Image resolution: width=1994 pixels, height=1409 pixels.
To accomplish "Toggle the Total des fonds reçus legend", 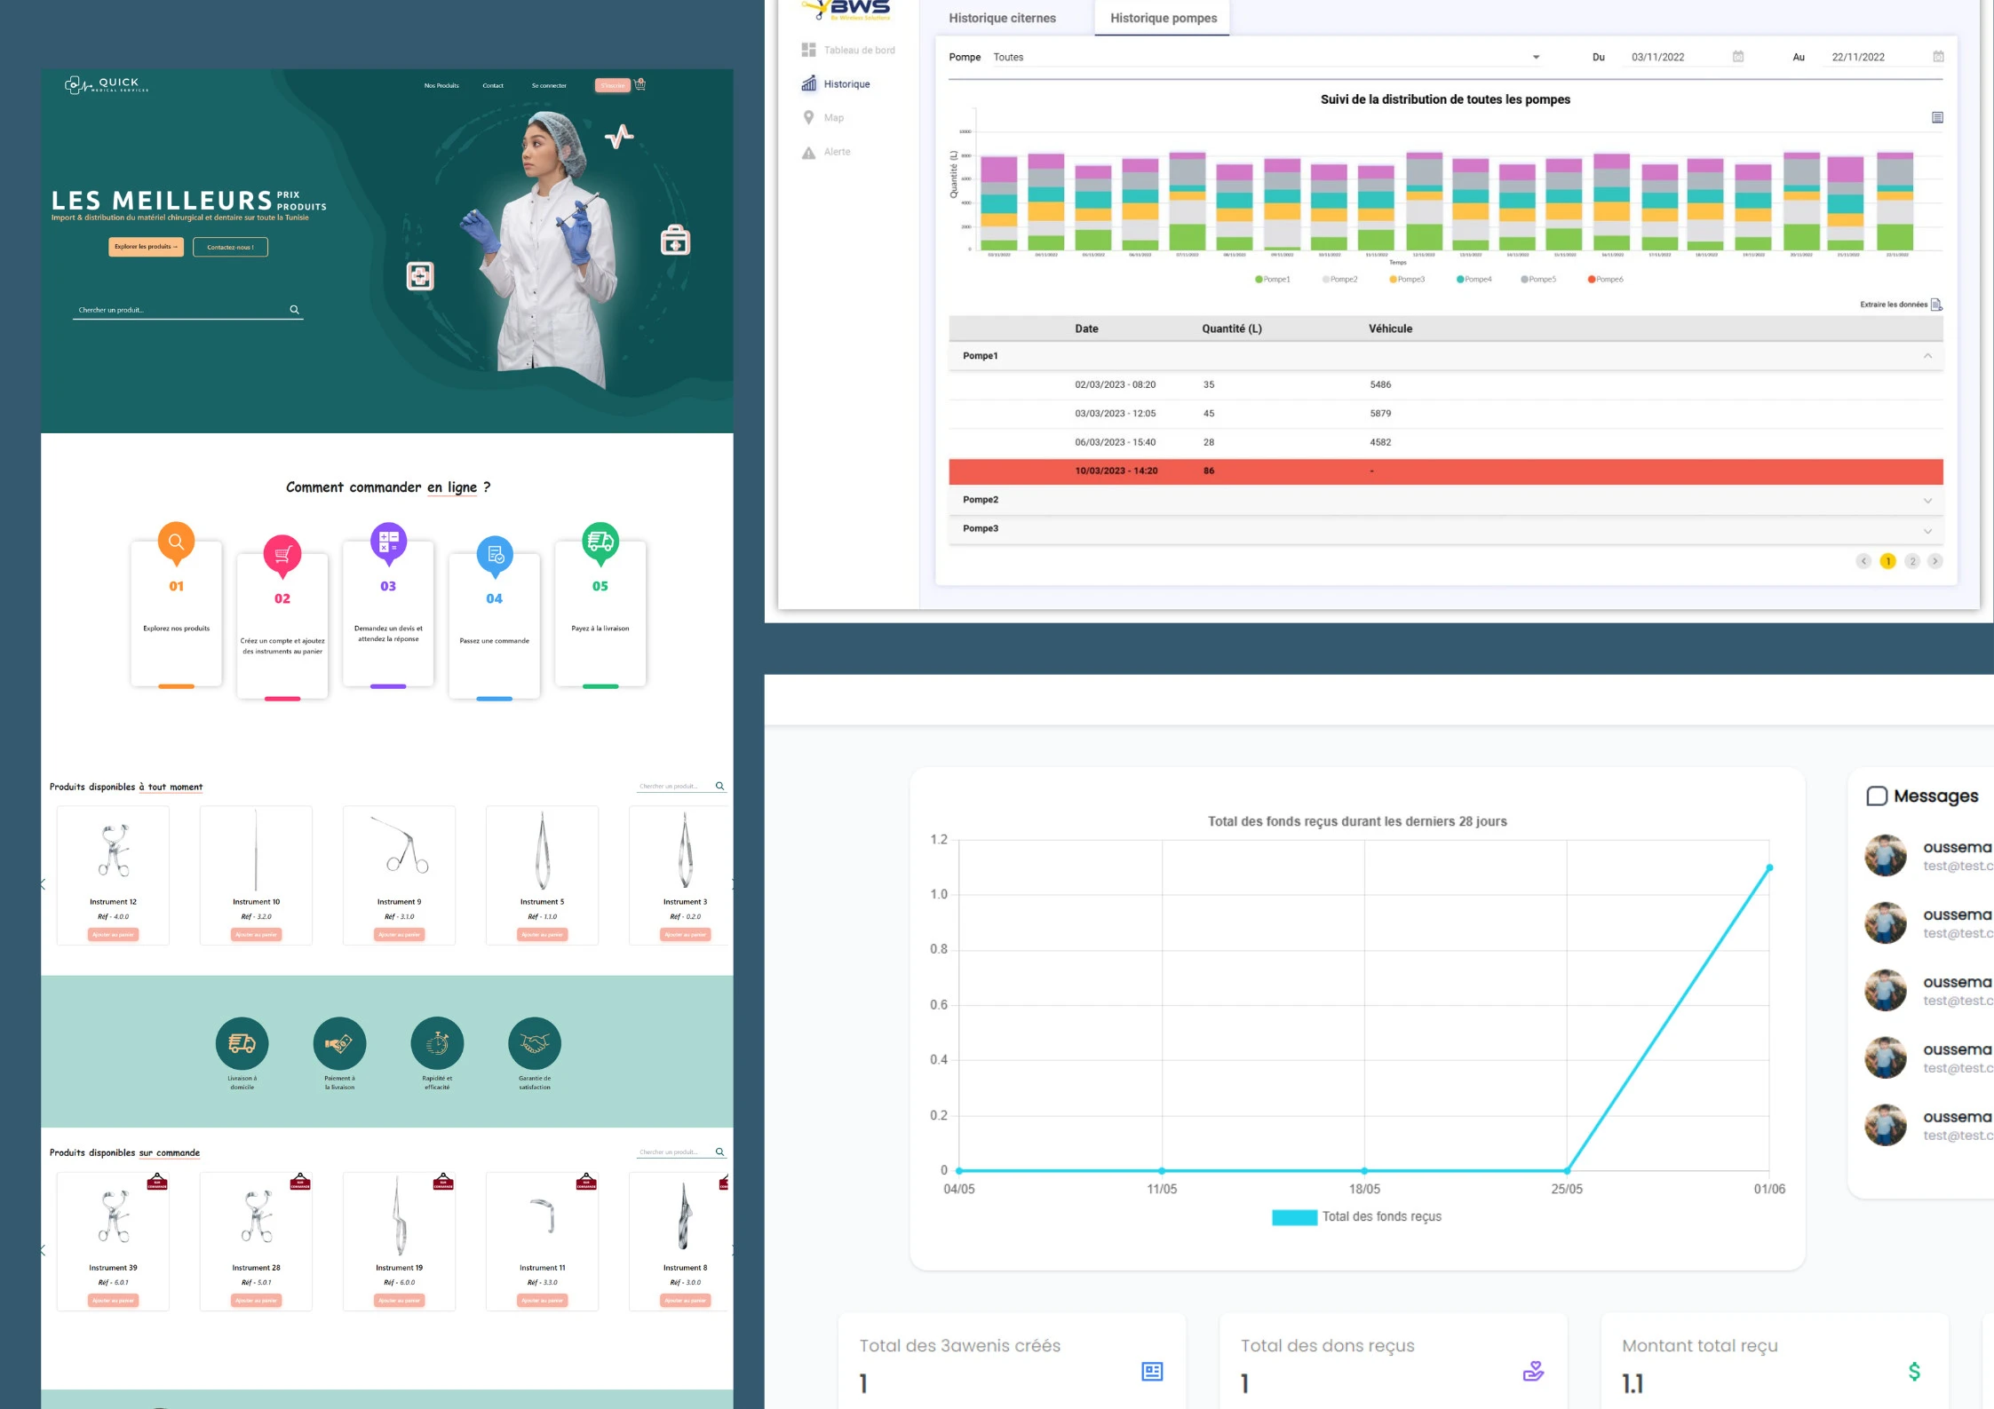I will point(1355,1217).
